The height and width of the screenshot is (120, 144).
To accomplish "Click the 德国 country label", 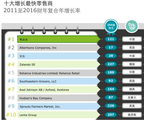I will click(x=132, y=64).
